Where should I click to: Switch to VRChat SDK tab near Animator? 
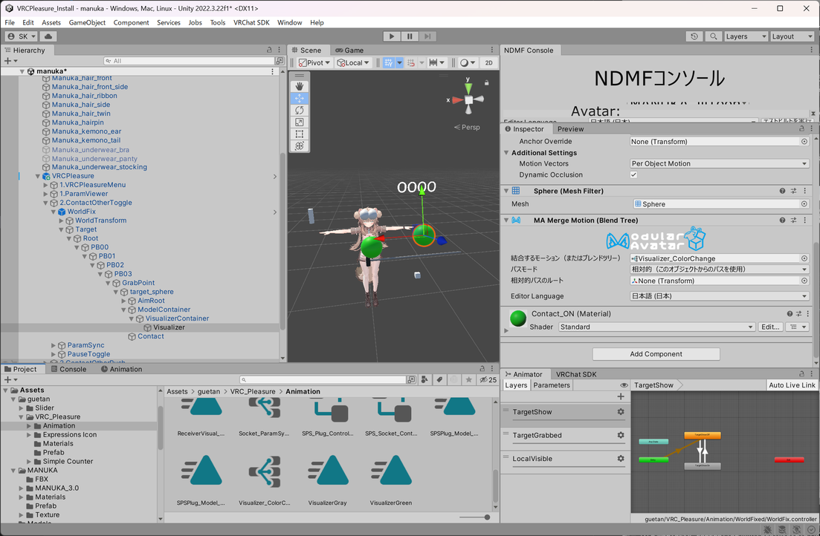coord(575,374)
